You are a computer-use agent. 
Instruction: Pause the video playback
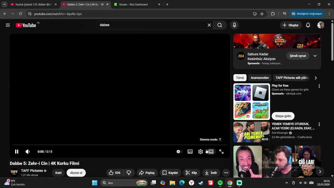coord(16,151)
